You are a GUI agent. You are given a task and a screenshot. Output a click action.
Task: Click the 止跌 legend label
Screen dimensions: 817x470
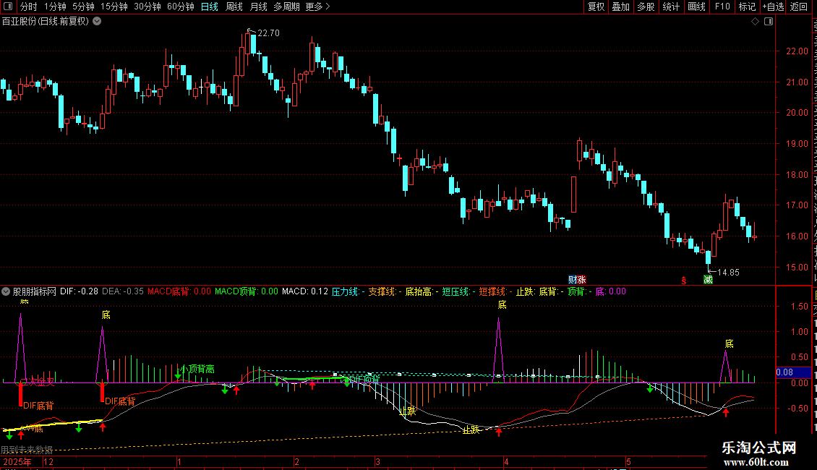click(526, 291)
